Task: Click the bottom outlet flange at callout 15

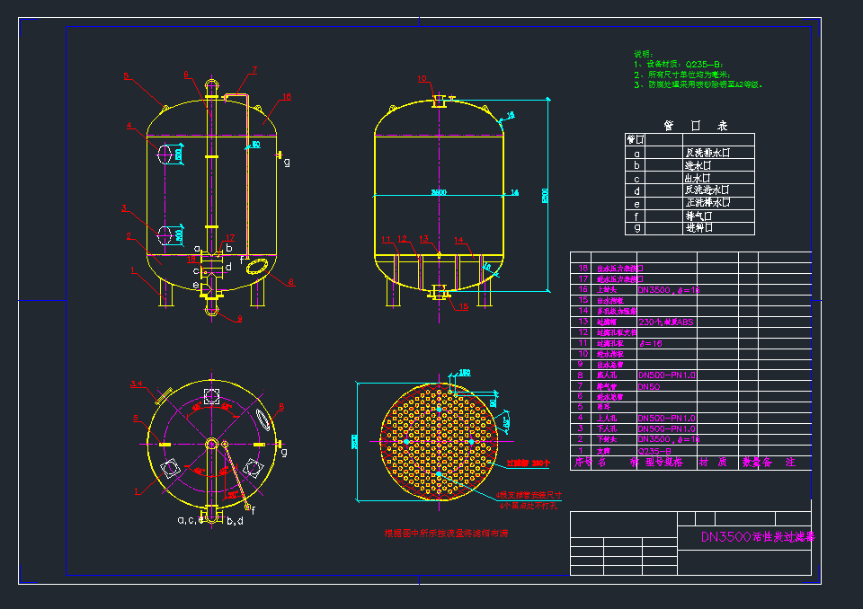Action: (440, 291)
